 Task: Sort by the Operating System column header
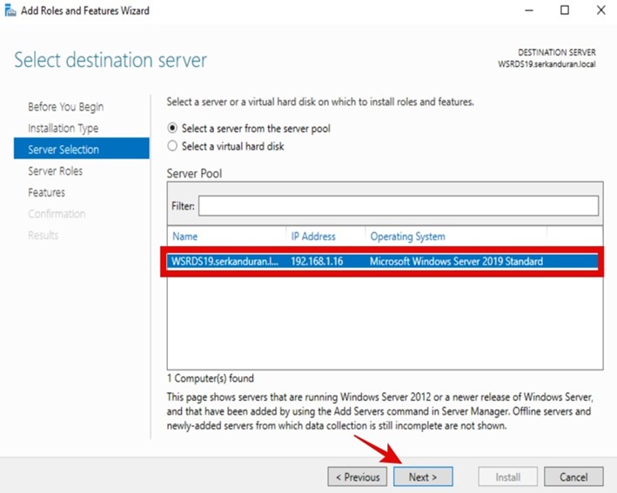tap(407, 237)
